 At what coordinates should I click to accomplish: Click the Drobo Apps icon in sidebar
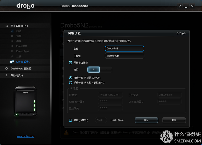pyautogui.click(x=12, y=51)
